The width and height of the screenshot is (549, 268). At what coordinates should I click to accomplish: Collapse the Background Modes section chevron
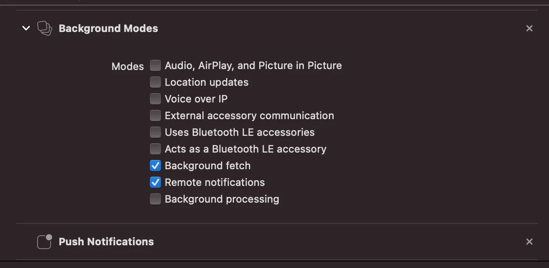26,28
